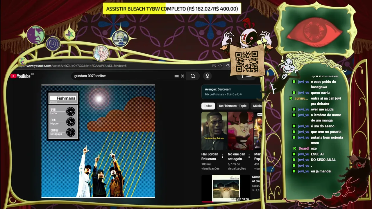372x209 pixels.
Task: Click the Mix de Fishmans subtitle text
Action: 223,94
